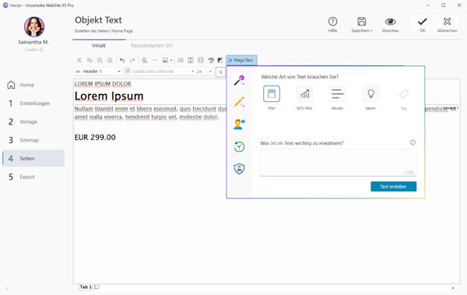467x295 pixels.
Task: Select the magic wand generate icon
Action: 239,80
